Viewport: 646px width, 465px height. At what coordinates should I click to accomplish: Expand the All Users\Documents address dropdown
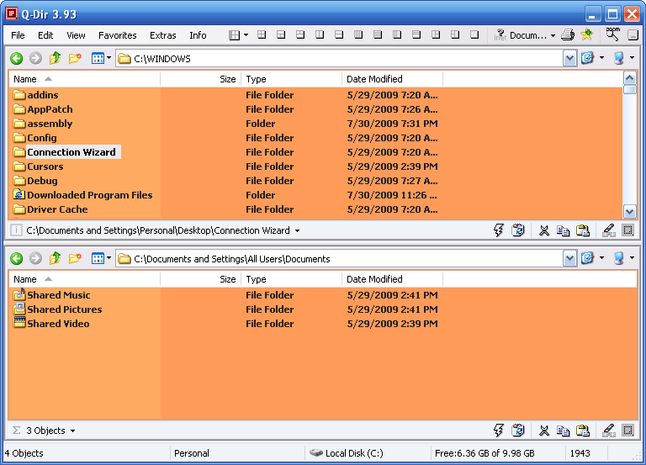click(x=569, y=259)
